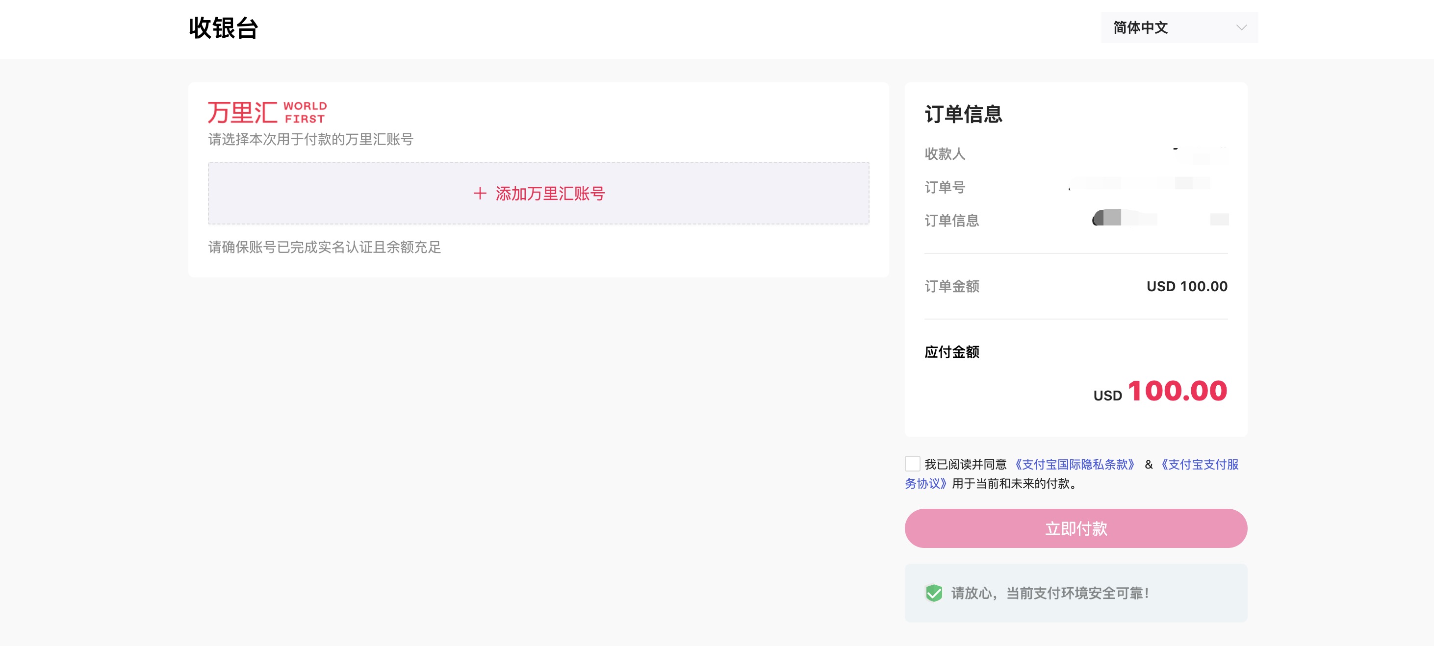Click the large red 100.00 payable amount
Screen dimensions: 1434x646
pos(1178,391)
